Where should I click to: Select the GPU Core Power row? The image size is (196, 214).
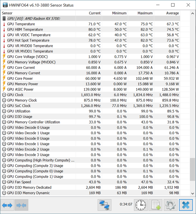[x=90, y=79]
